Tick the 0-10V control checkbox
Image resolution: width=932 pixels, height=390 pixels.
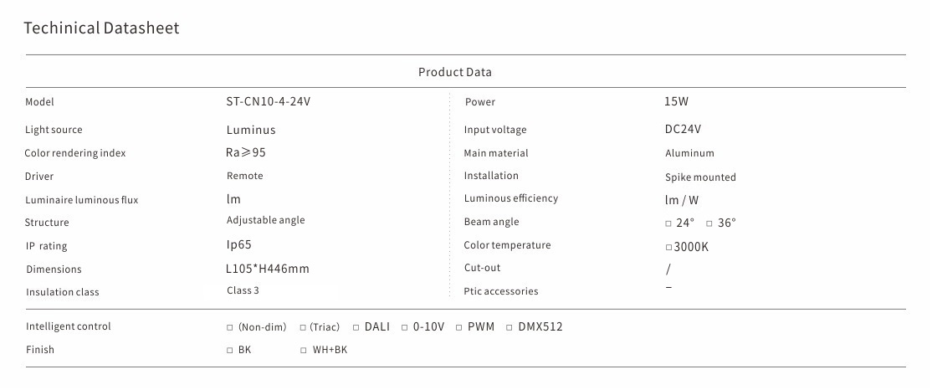(x=404, y=327)
